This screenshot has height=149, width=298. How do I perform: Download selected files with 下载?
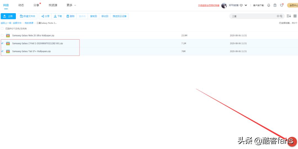(58, 16)
